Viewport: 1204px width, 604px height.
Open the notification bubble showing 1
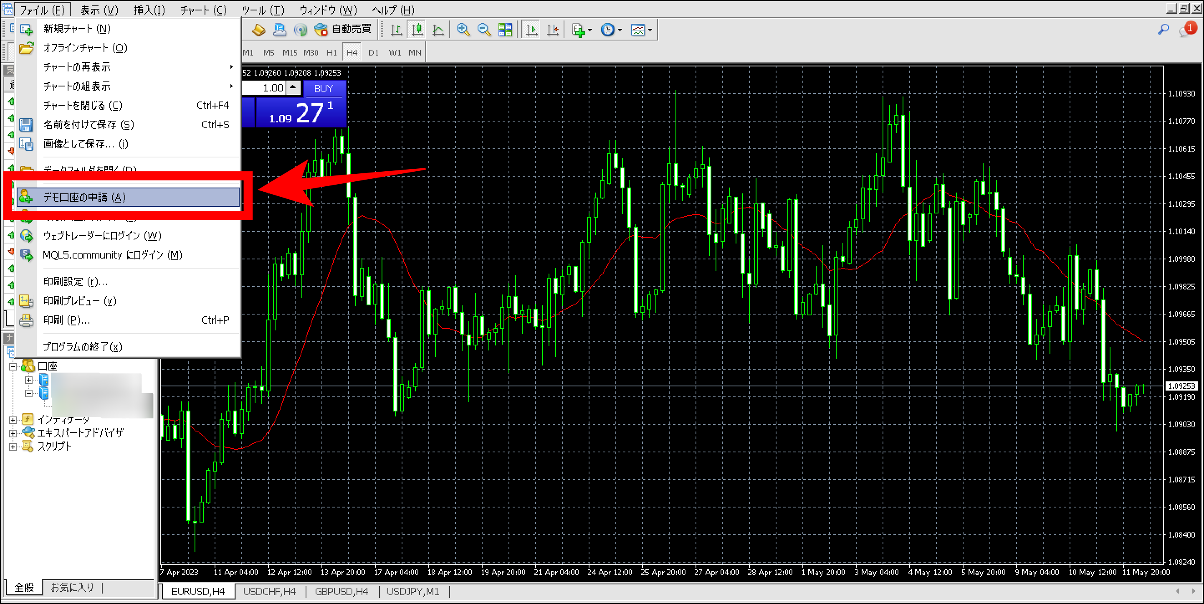click(x=1187, y=29)
